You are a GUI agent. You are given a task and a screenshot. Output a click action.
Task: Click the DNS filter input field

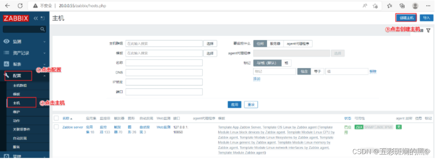(164, 72)
